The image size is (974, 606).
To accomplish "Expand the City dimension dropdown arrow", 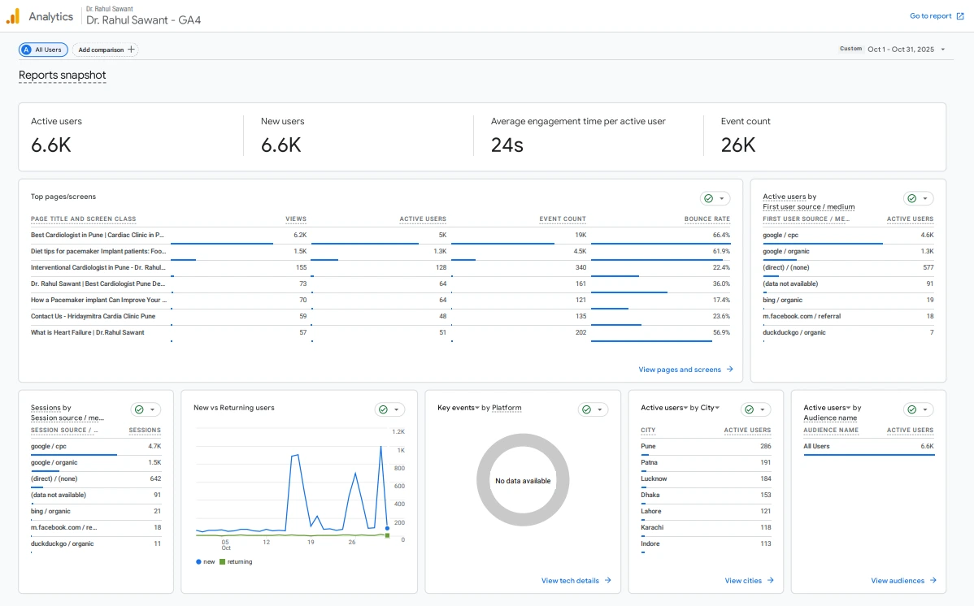I will [715, 408].
